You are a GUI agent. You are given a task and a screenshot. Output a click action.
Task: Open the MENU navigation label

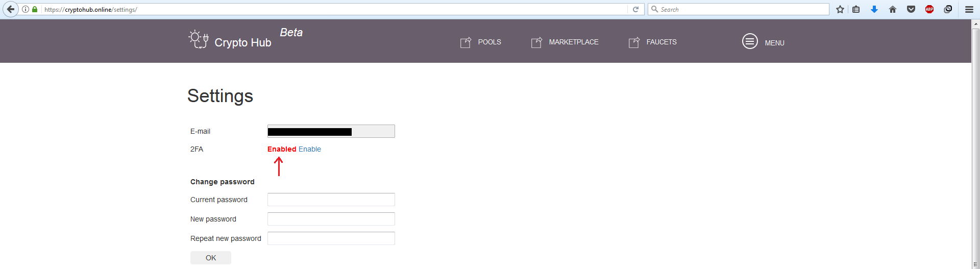point(774,43)
